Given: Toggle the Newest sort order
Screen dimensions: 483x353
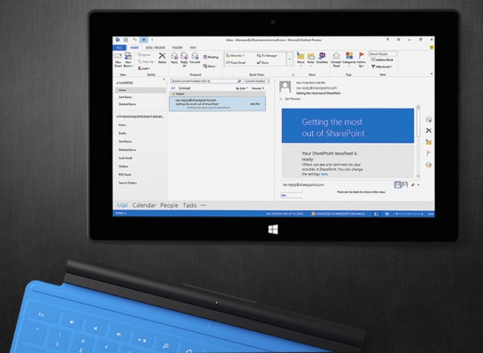Looking at the screenshot, I should pyautogui.click(x=258, y=88).
